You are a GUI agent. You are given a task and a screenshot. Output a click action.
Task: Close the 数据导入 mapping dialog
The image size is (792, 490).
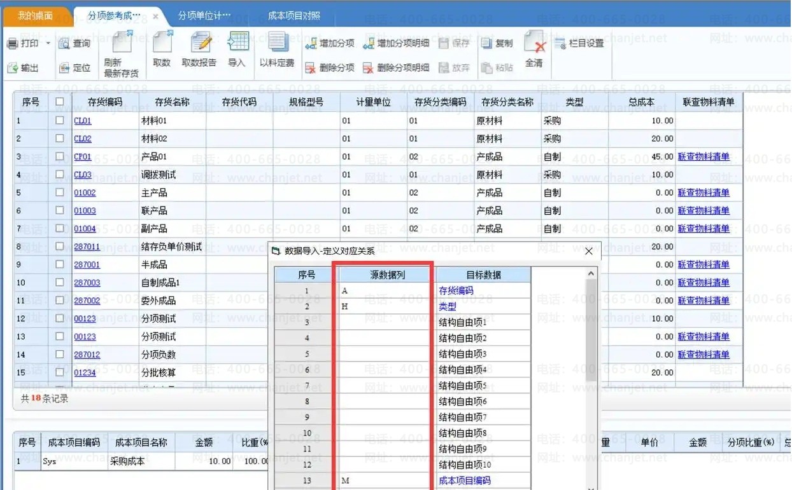(588, 251)
